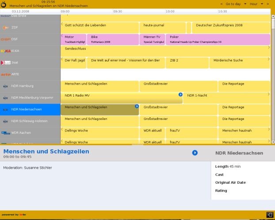The image size is (275, 220).
Task: Open 'ZIB 2' on 3sat
Action: pyautogui.click(x=187, y=63)
